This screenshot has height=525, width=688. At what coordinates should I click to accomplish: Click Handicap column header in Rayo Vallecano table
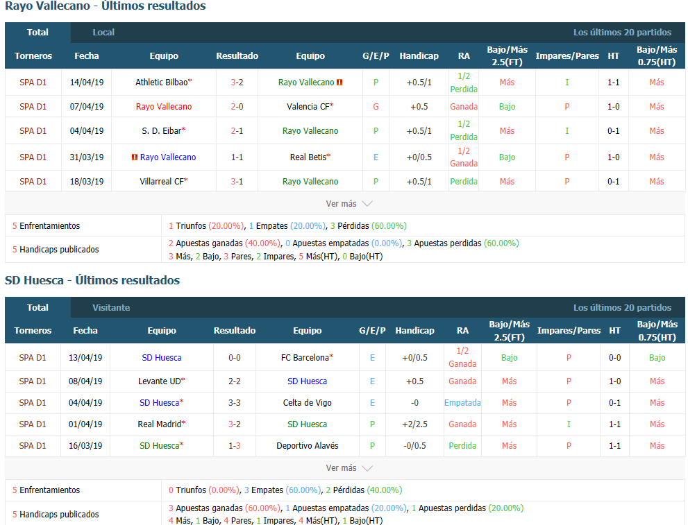pyautogui.click(x=419, y=56)
